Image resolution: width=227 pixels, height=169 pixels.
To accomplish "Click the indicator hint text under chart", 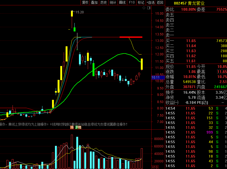I will (64, 124).
